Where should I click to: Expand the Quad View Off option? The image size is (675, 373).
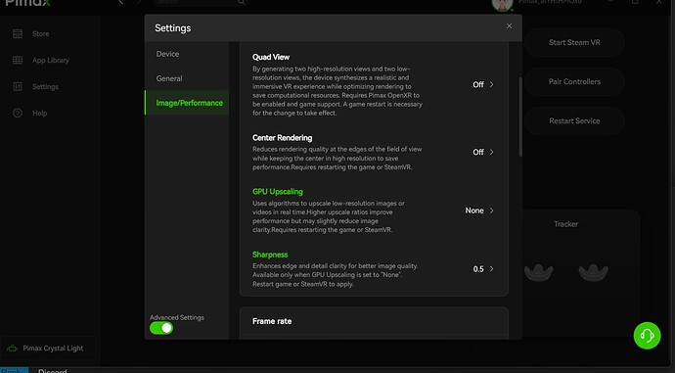point(483,84)
